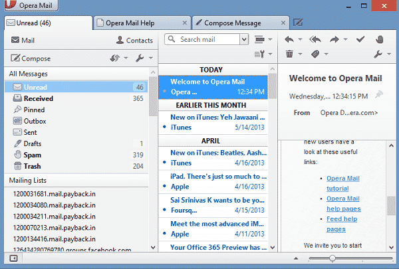This screenshot has height=269, width=399.
Task: Open the Welcome to Opera Mail message
Action: tap(213, 87)
